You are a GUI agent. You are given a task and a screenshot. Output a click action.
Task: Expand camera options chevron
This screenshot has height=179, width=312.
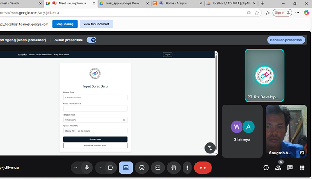[x=101, y=168]
